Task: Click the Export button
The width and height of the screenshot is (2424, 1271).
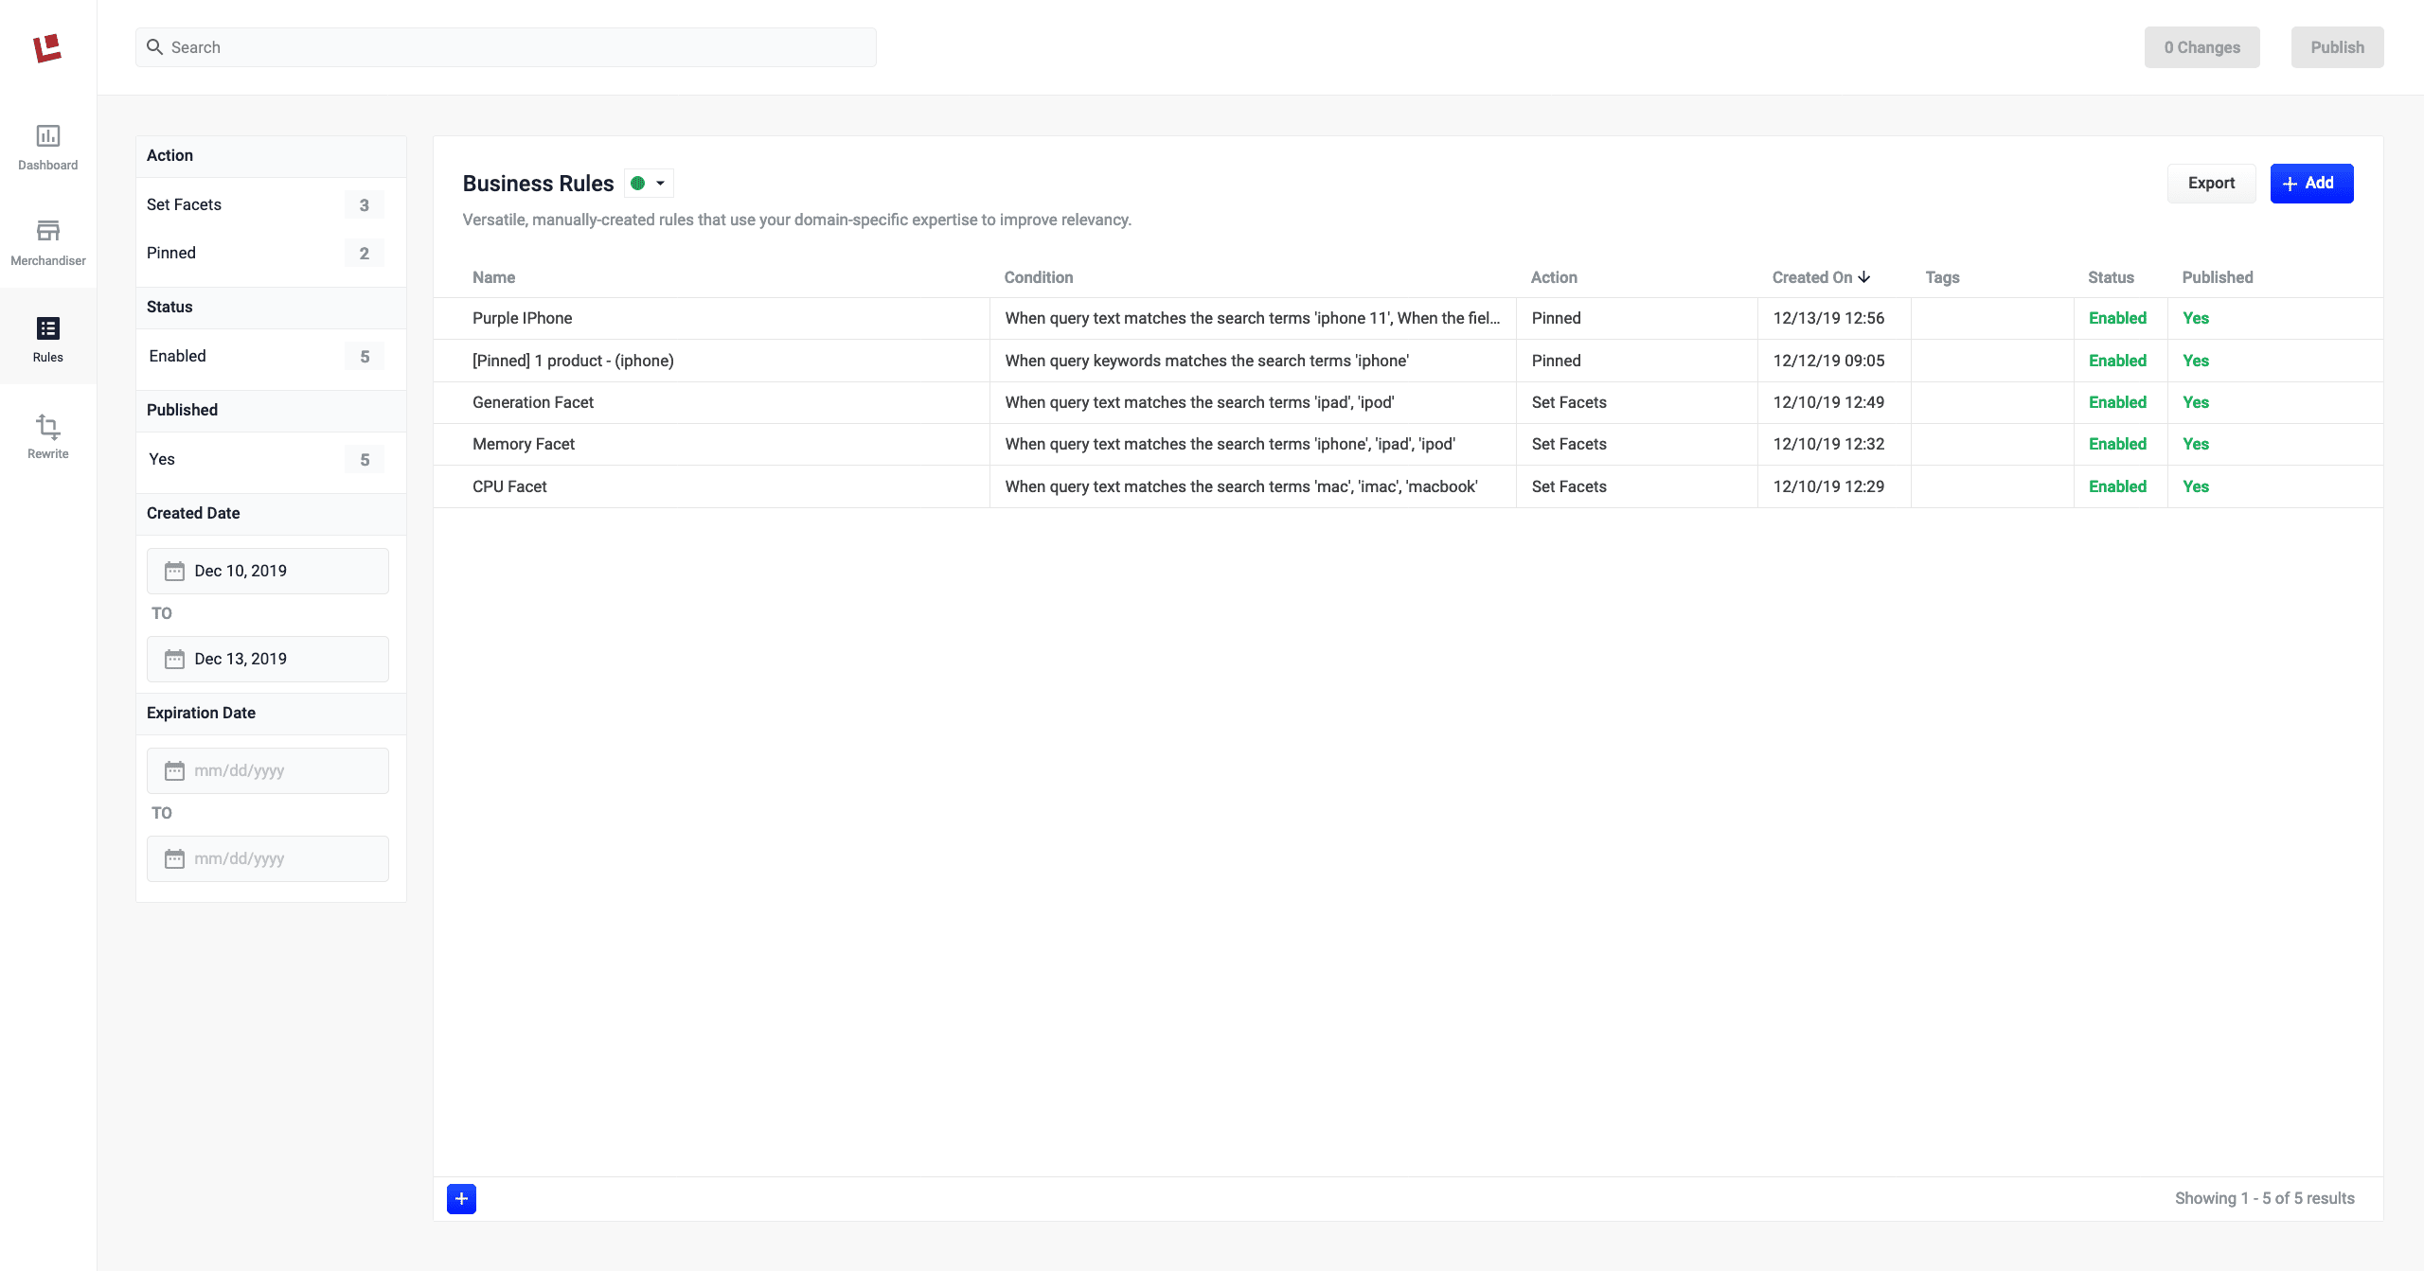Action: [x=2211, y=184]
